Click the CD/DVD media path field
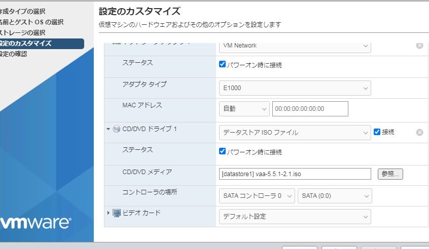This screenshot has height=249, width=429. (x=295, y=174)
